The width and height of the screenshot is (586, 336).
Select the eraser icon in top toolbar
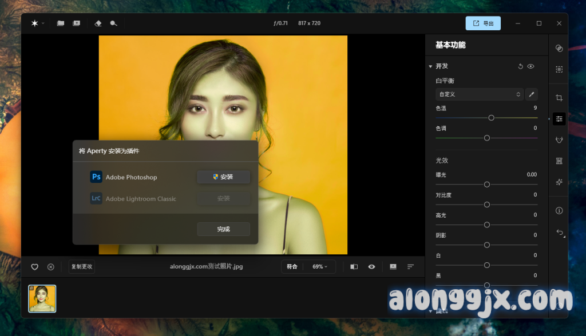click(98, 23)
